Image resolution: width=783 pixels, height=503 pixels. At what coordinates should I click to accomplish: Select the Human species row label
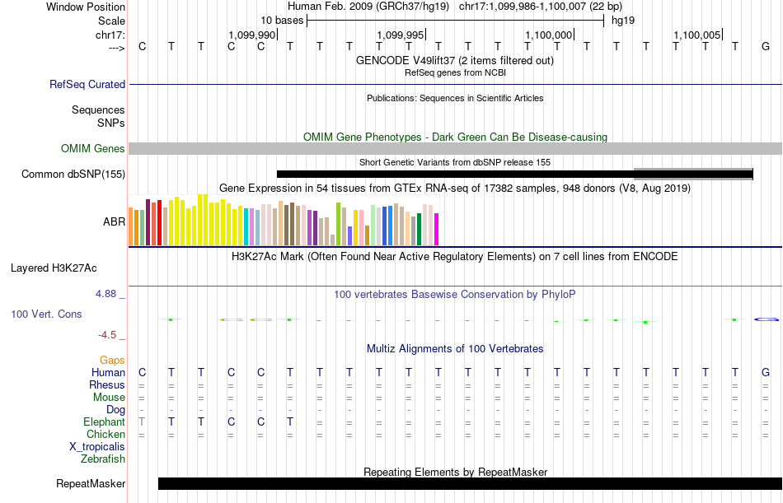[108, 373]
